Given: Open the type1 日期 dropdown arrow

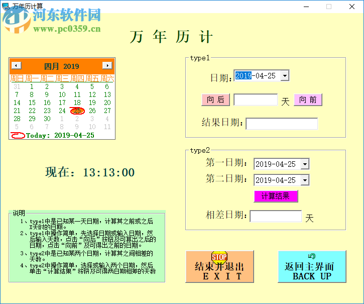Looking at the screenshot, I should [285, 75].
